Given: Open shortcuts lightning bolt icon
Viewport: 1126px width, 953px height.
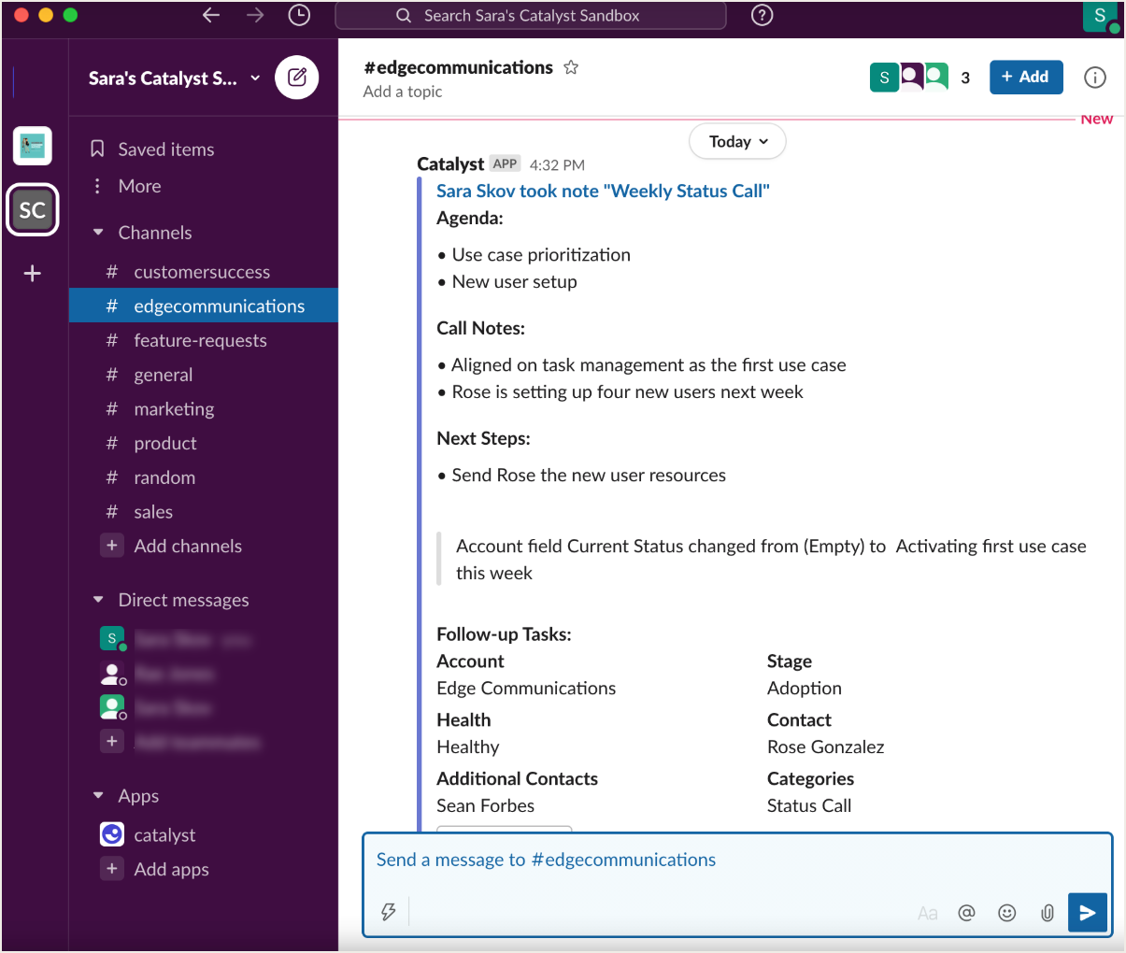Looking at the screenshot, I should (x=389, y=912).
